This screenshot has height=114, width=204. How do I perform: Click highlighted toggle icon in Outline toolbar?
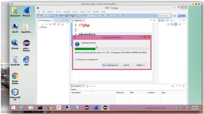click(176, 24)
